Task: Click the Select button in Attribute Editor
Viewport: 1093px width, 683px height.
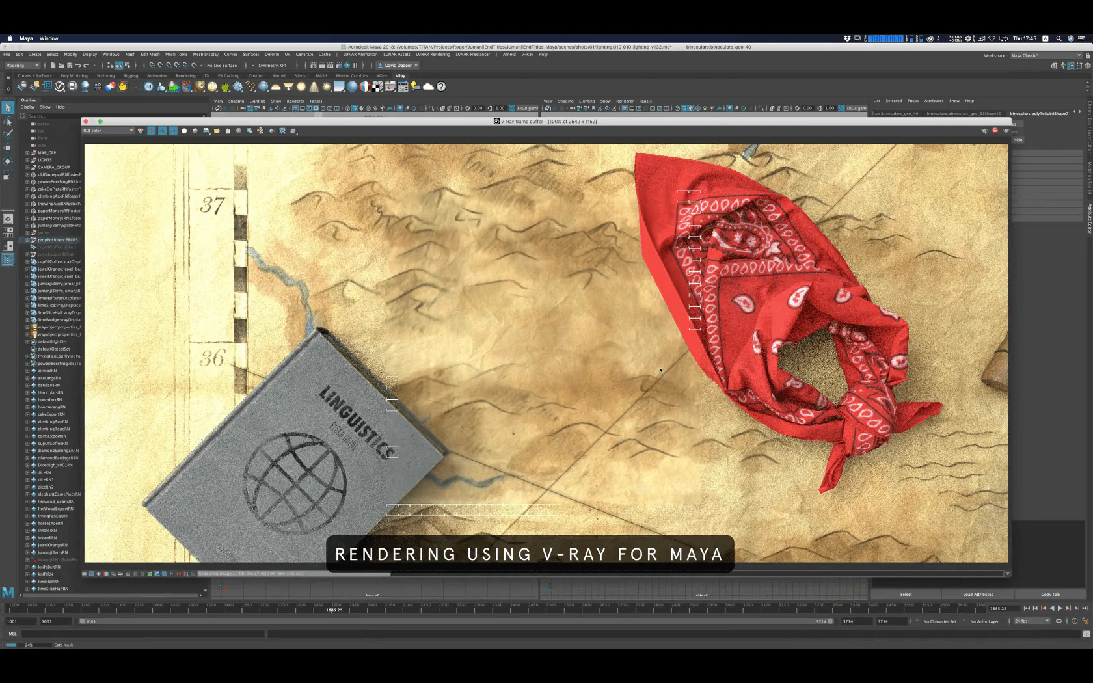Action: pyautogui.click(x=906, y=595)
